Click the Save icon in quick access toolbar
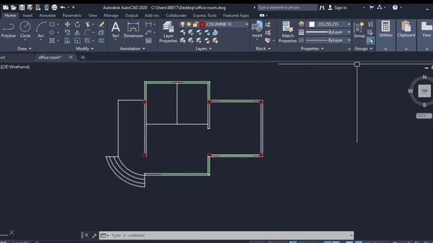Image resolution: width=433 pixels, height=243 pixels. tap(22, 7)
